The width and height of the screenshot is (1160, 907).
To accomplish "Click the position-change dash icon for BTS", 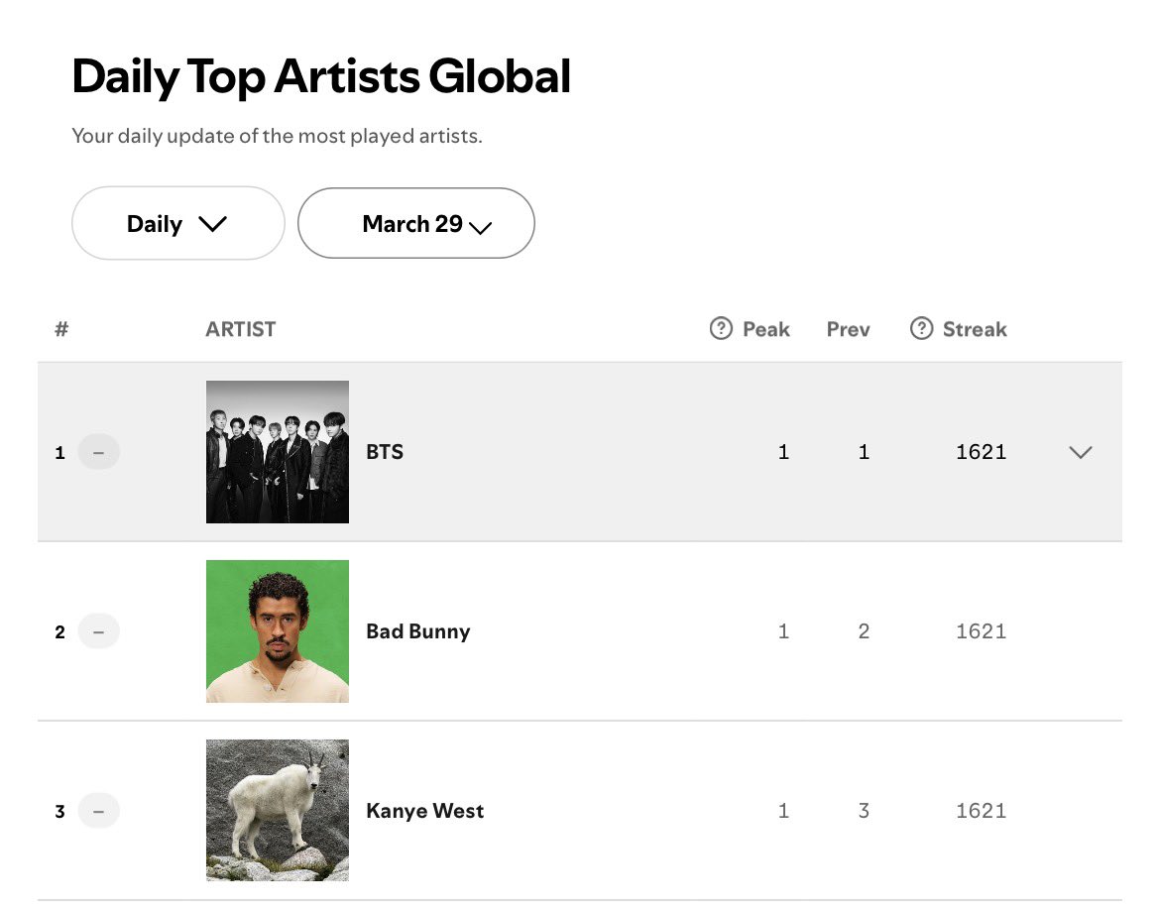I will coord(98,452).
